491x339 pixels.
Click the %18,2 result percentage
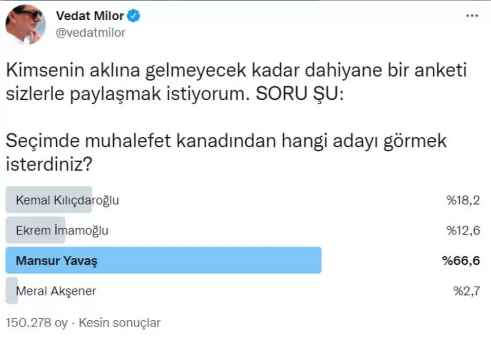pos(463,201)
